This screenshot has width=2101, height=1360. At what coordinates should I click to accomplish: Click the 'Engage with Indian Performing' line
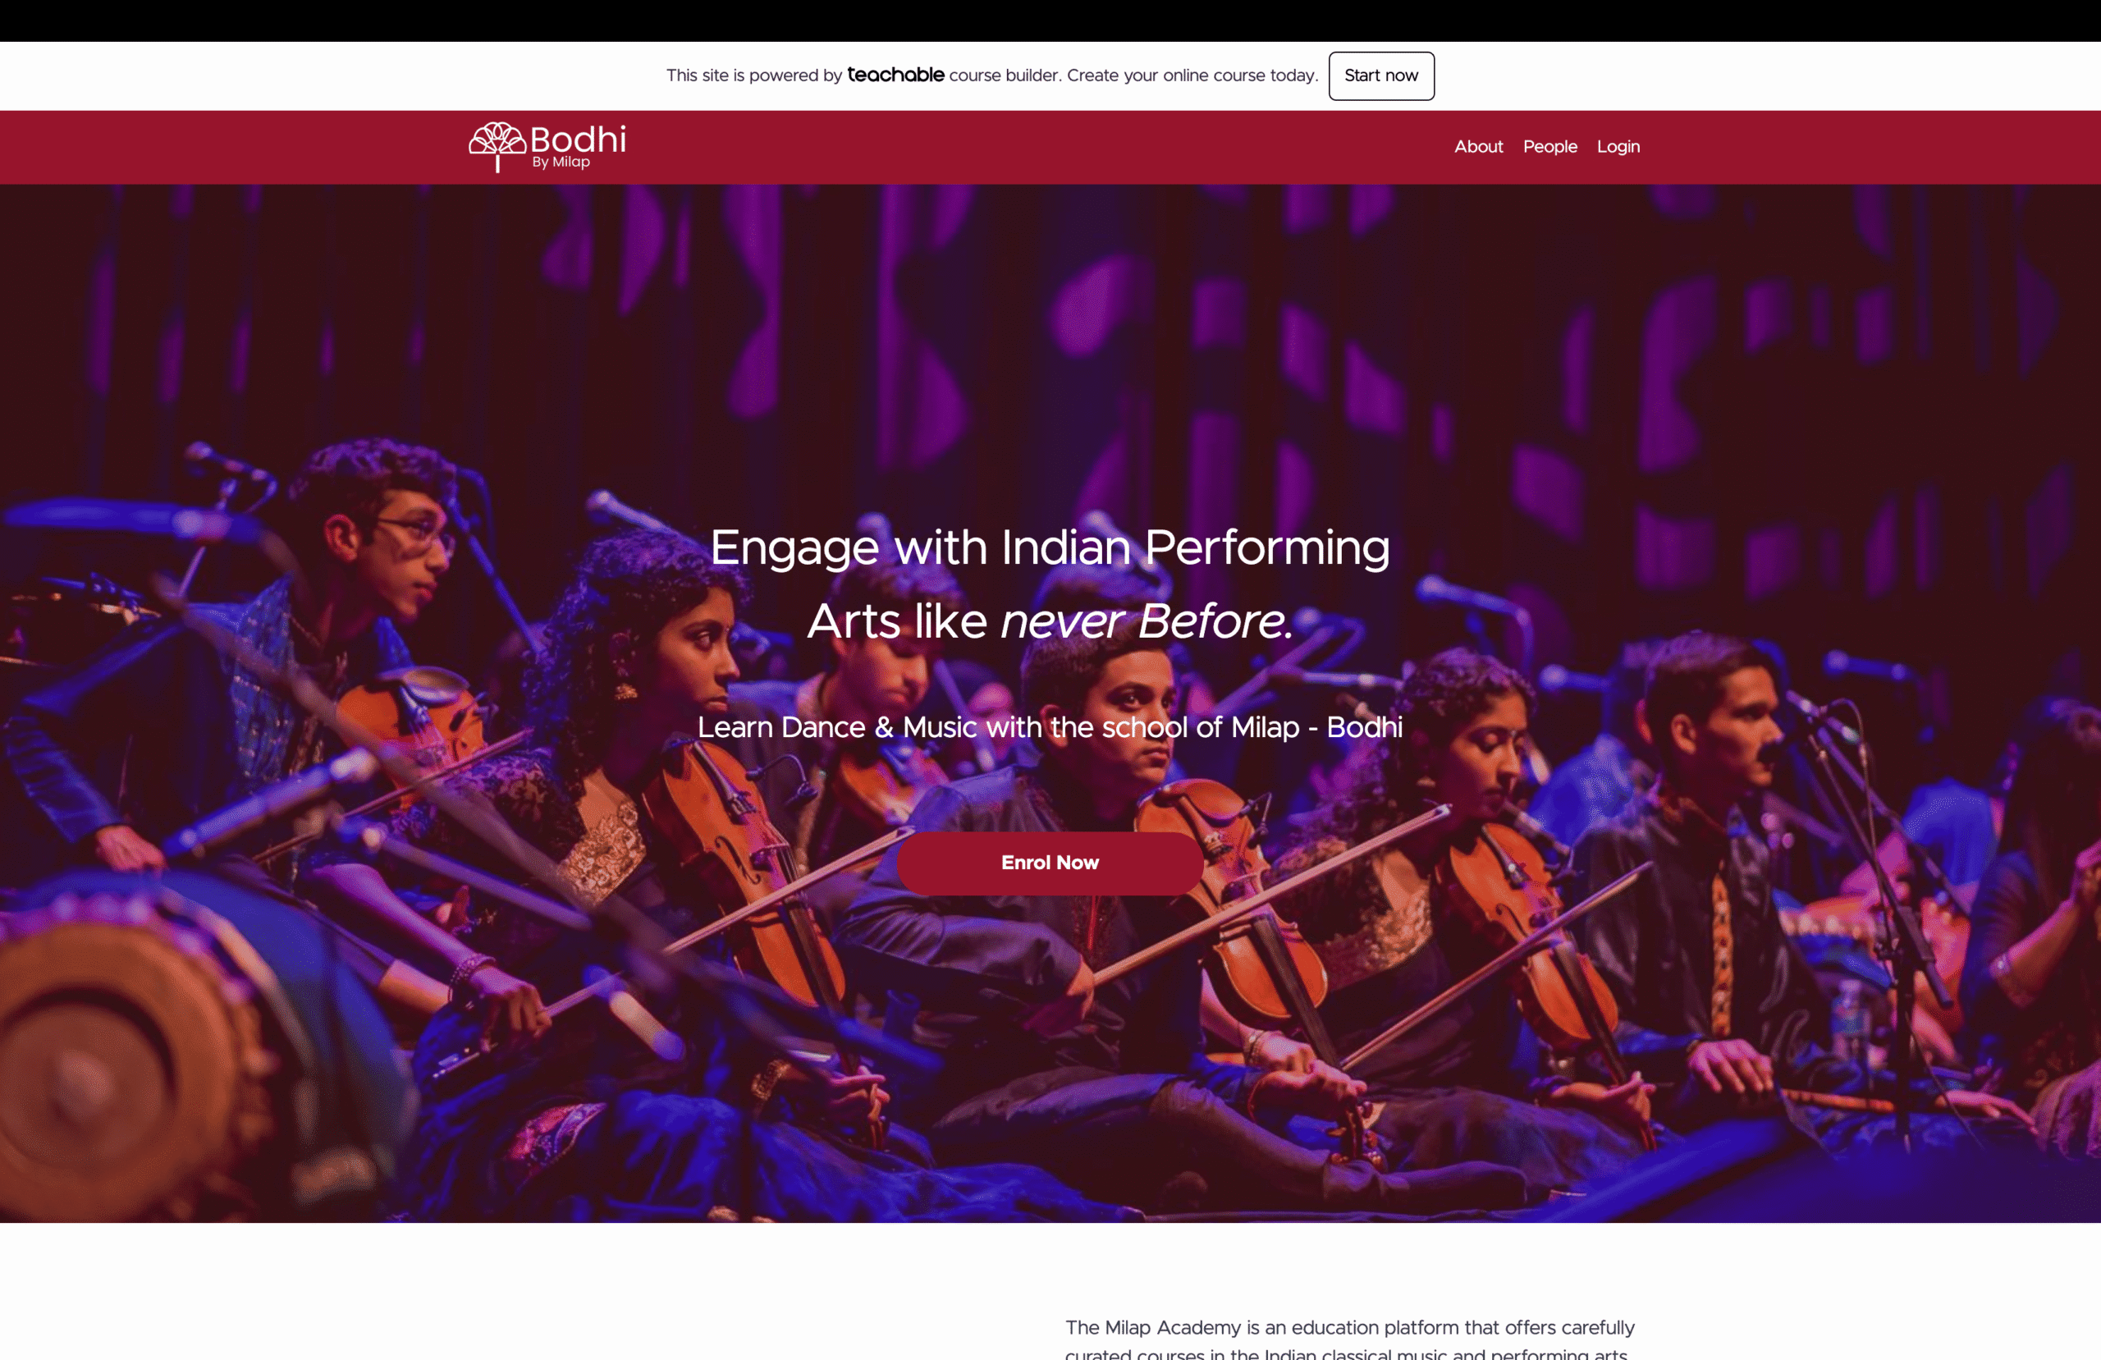tap(1050, 547)
